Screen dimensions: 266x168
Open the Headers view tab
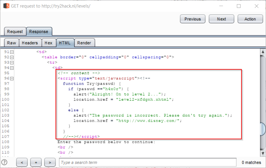(x=30, y=43)
